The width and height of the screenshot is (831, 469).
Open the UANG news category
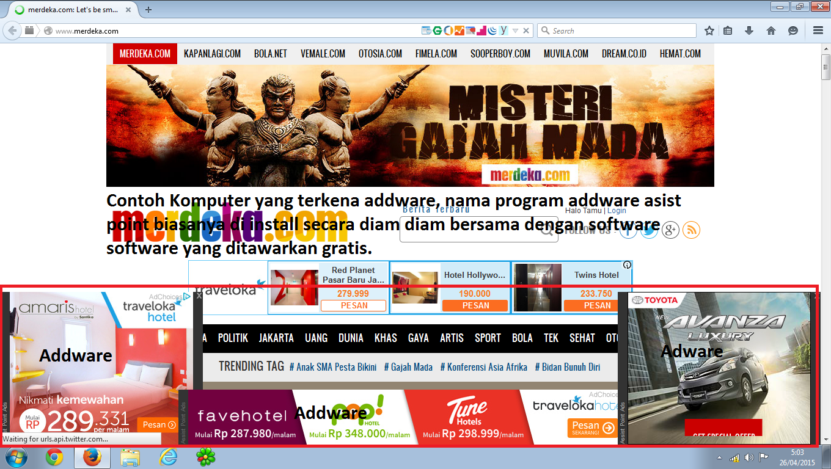316,338
